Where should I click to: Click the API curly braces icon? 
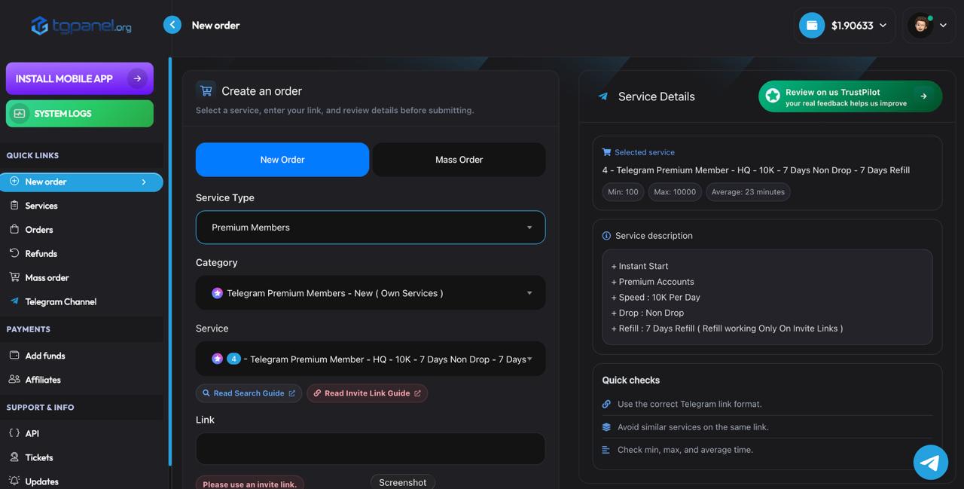[x=14, y=433]
